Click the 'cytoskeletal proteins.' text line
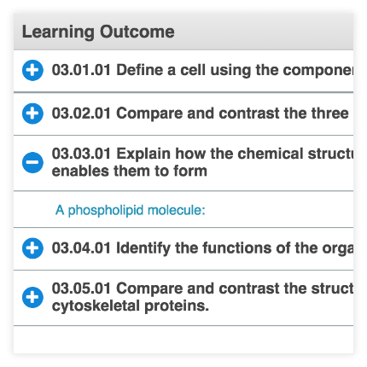The height and width of the screenshot is (367, 367). [x=131, y=306]
